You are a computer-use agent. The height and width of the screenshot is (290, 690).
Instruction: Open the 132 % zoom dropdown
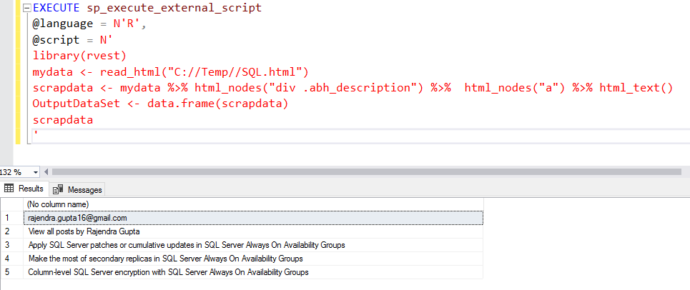pyautogui.click(x=36, y=172)
